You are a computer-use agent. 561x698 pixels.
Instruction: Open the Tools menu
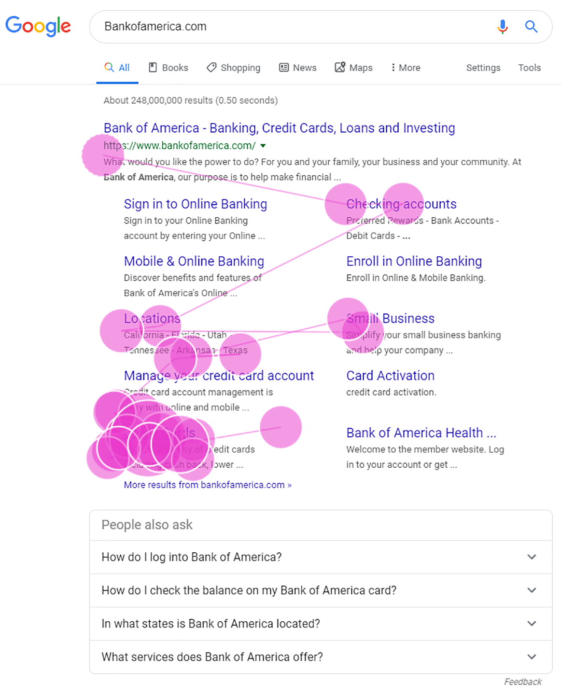(529, 68)
